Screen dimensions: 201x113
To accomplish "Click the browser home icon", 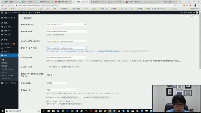I will point(12,6).
